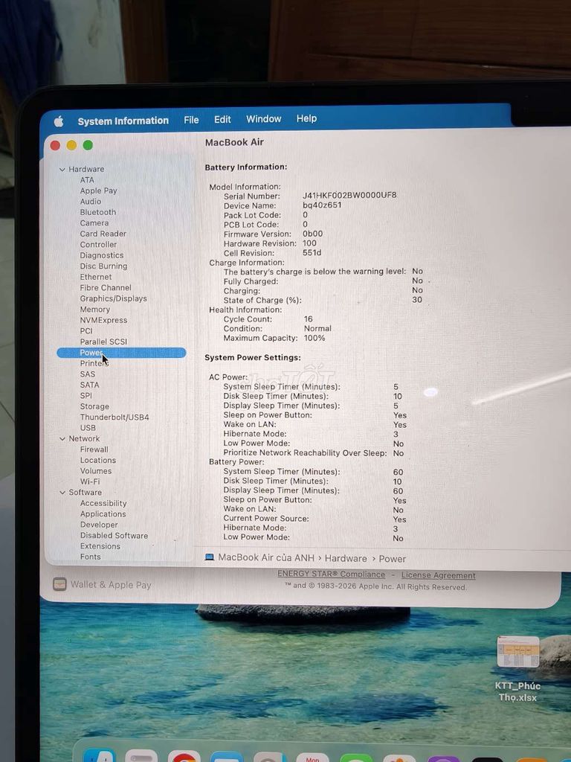Select Printers in the sidebar

[x=94, y=363]
